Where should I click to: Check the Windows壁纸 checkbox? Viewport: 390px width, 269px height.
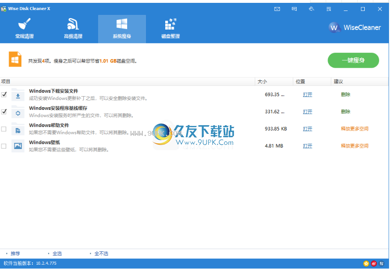4,146
